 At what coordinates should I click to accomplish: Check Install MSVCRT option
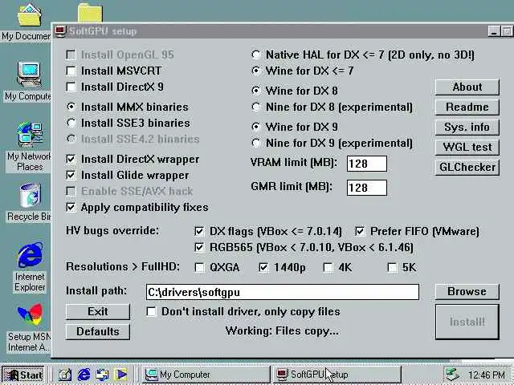click(71, 71)
